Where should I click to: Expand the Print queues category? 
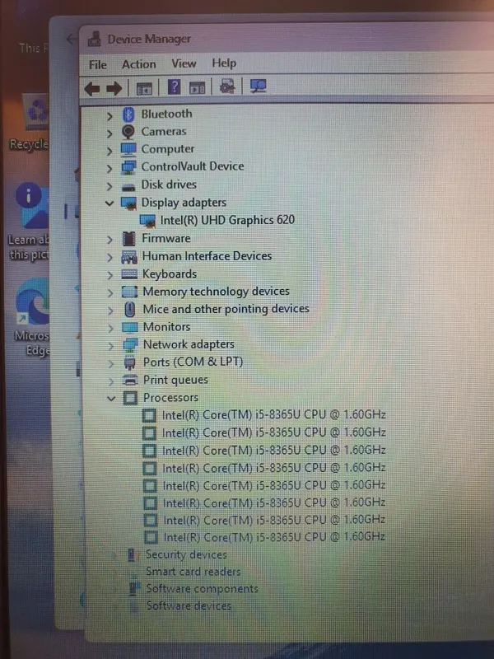pyautogui.click(x=111, y=381)
